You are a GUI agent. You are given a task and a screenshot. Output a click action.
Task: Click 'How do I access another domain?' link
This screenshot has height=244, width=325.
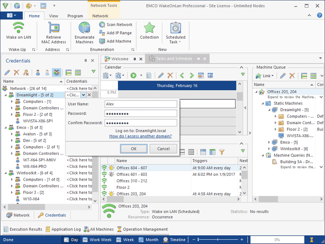[x=140, y=136]
